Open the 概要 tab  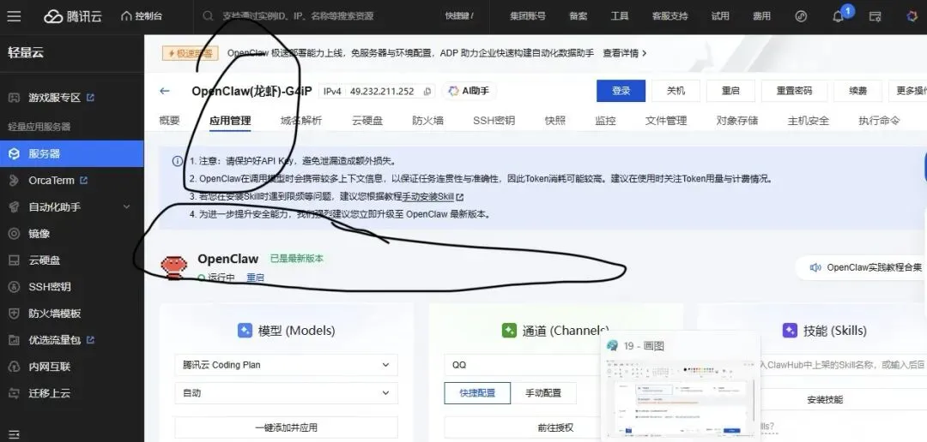(x=169, y=121)
